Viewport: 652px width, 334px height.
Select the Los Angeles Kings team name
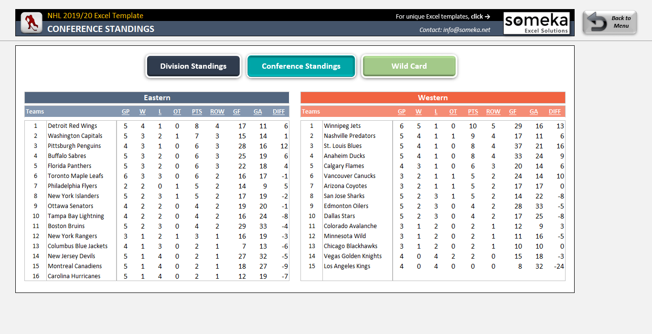click(347, 266)
